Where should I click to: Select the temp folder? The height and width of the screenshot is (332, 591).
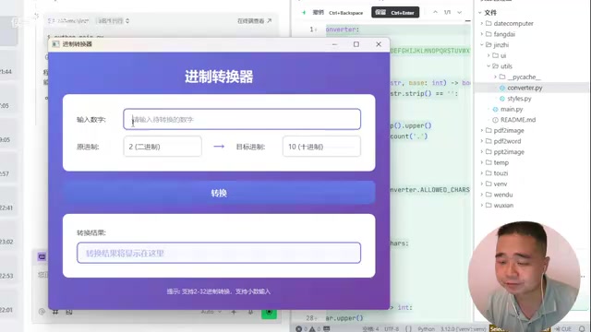(501, 162)
